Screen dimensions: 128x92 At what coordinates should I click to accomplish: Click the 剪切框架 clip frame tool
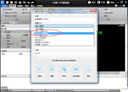pyautogui.click(x=7, y=9)
